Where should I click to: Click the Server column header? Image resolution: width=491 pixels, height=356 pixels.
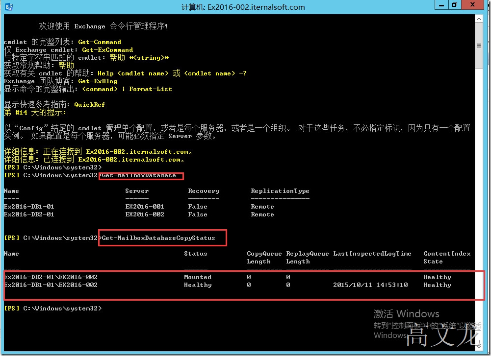(x=137, y=191)
